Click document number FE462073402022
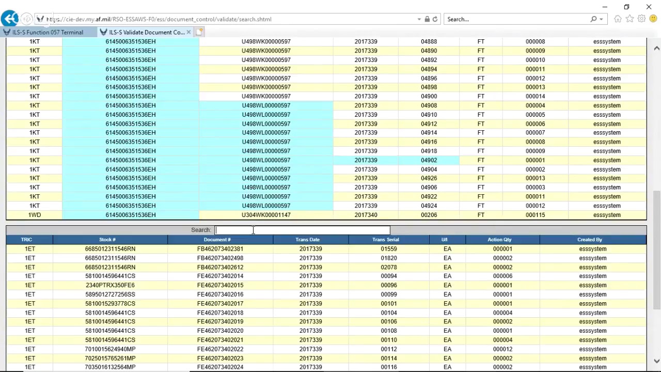Viewport: 661px width, 372px height. (x=220, y=349)
